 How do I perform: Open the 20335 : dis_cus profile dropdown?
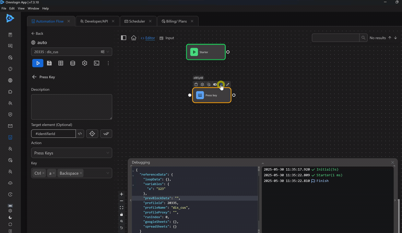pos(71,52)
